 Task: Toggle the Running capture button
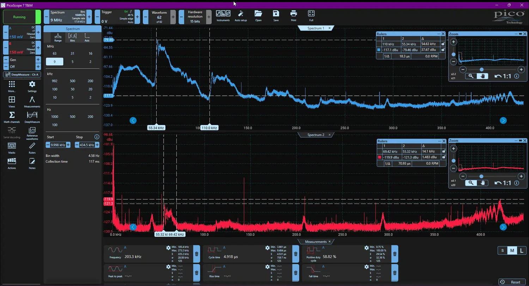tap(19, 17)
